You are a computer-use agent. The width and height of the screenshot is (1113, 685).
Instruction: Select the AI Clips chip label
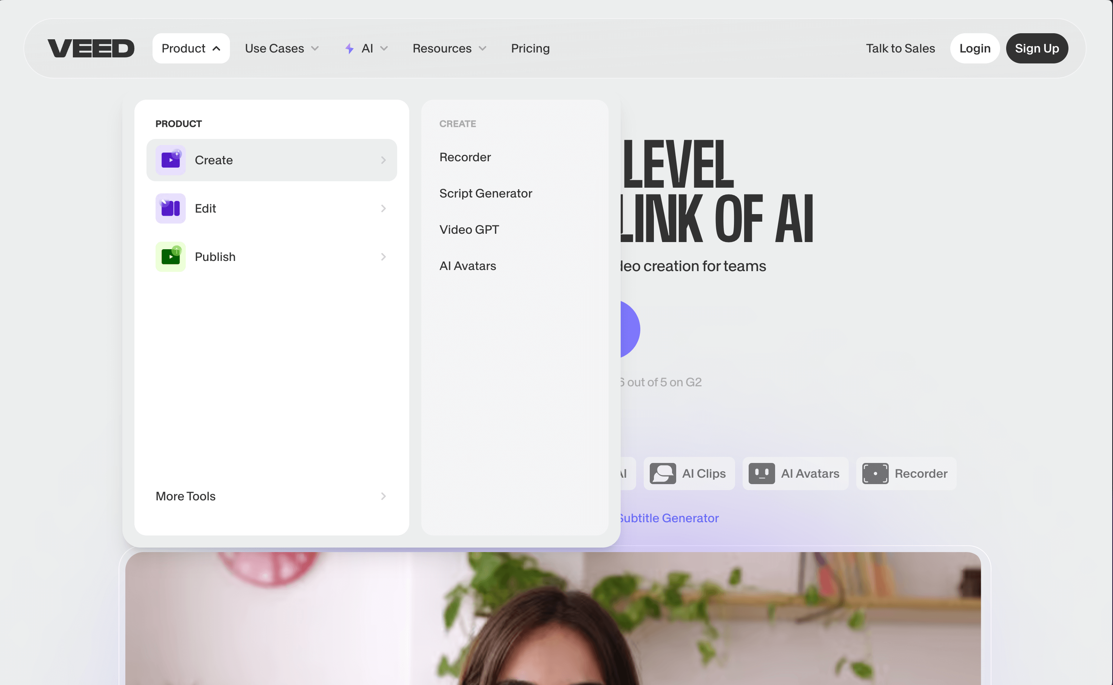(704, 474)
